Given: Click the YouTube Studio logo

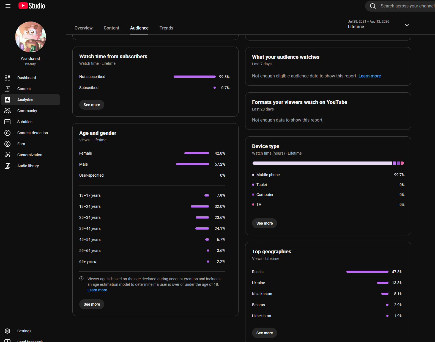Looking at the screenshot, I should pyautogui.click(x=32, y=6).
